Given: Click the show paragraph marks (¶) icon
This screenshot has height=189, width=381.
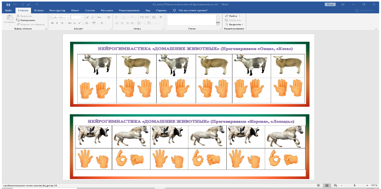Looking at the screenshot, I should coord(161,17).
